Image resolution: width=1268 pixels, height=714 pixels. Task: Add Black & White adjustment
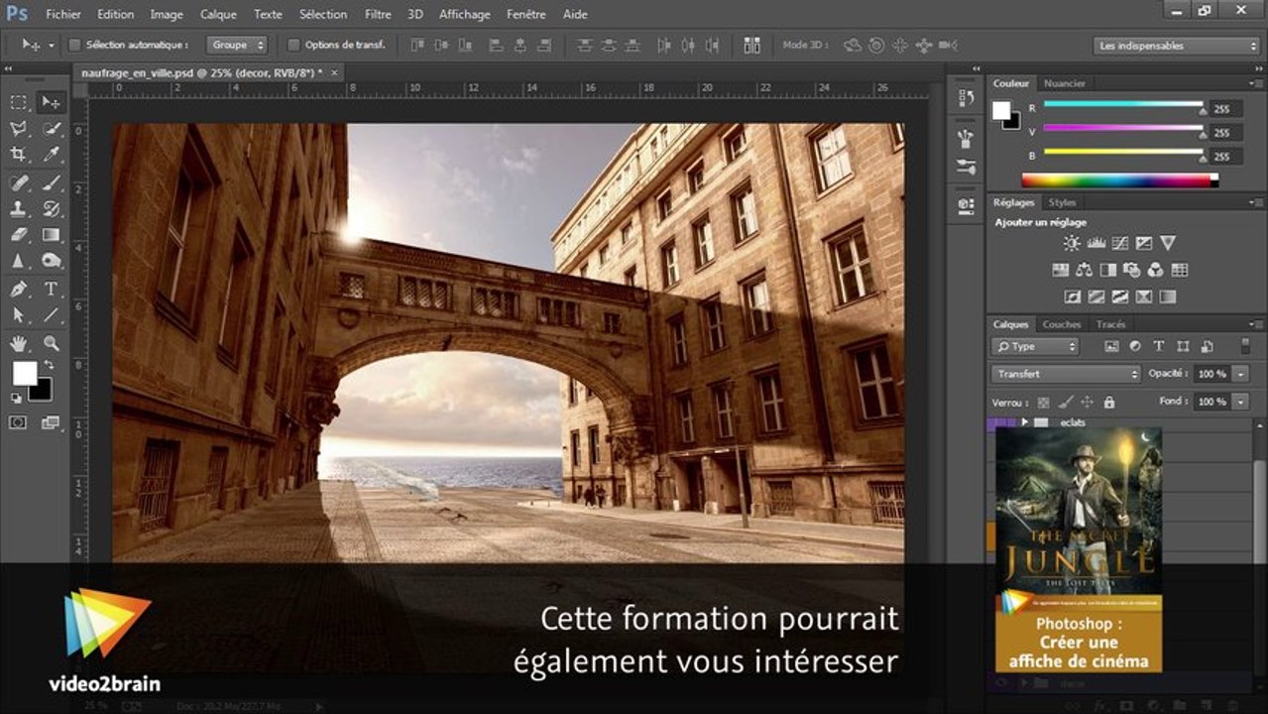[x=1107, y=270]
